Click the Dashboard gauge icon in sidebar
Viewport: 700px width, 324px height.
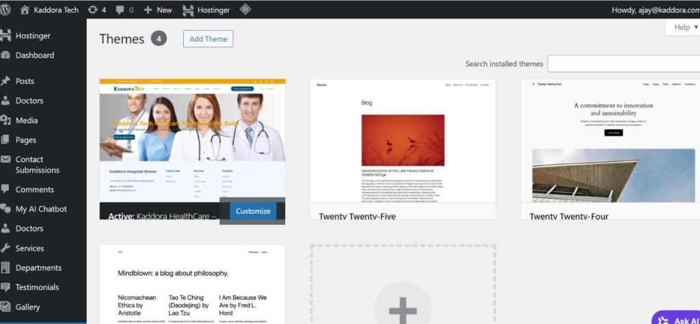(x=6, y=55)
